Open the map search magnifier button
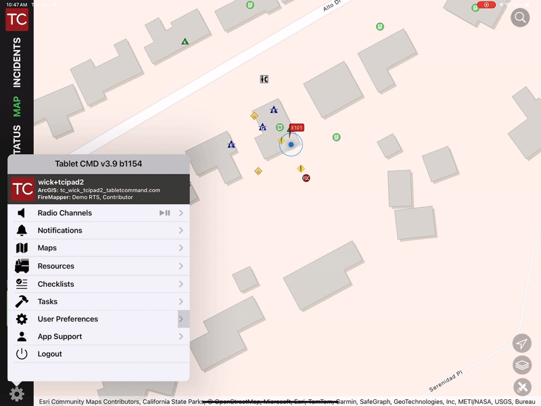541x406 pixels. click(520, 18)
